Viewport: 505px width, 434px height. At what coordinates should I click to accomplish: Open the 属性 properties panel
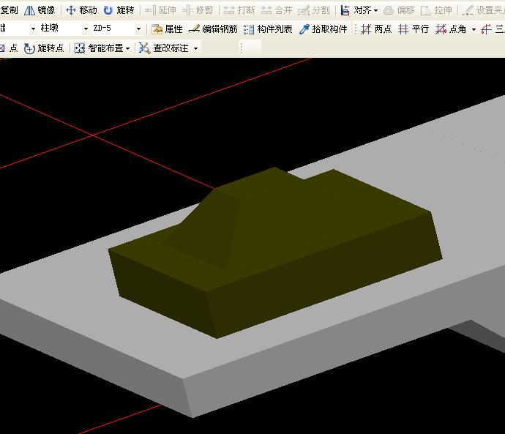pos(167,29)
